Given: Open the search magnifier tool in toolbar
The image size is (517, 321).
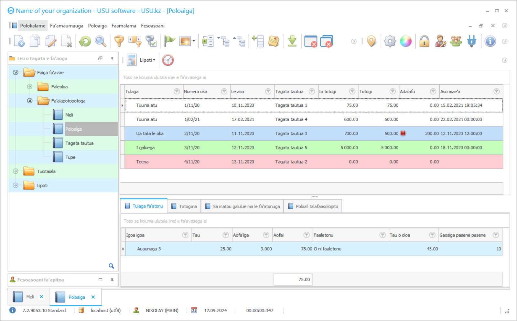Looking at the screenshot, I should click(101, 41).
